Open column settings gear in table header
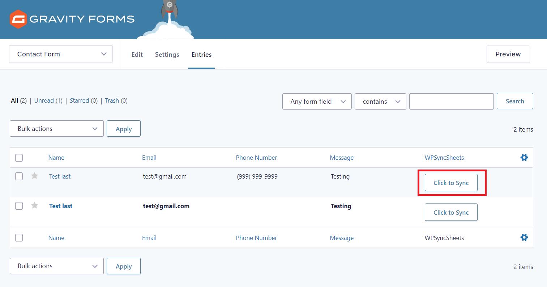Image resolution: width=547 pixels, height=287 pixels. (x=524, y=157)
